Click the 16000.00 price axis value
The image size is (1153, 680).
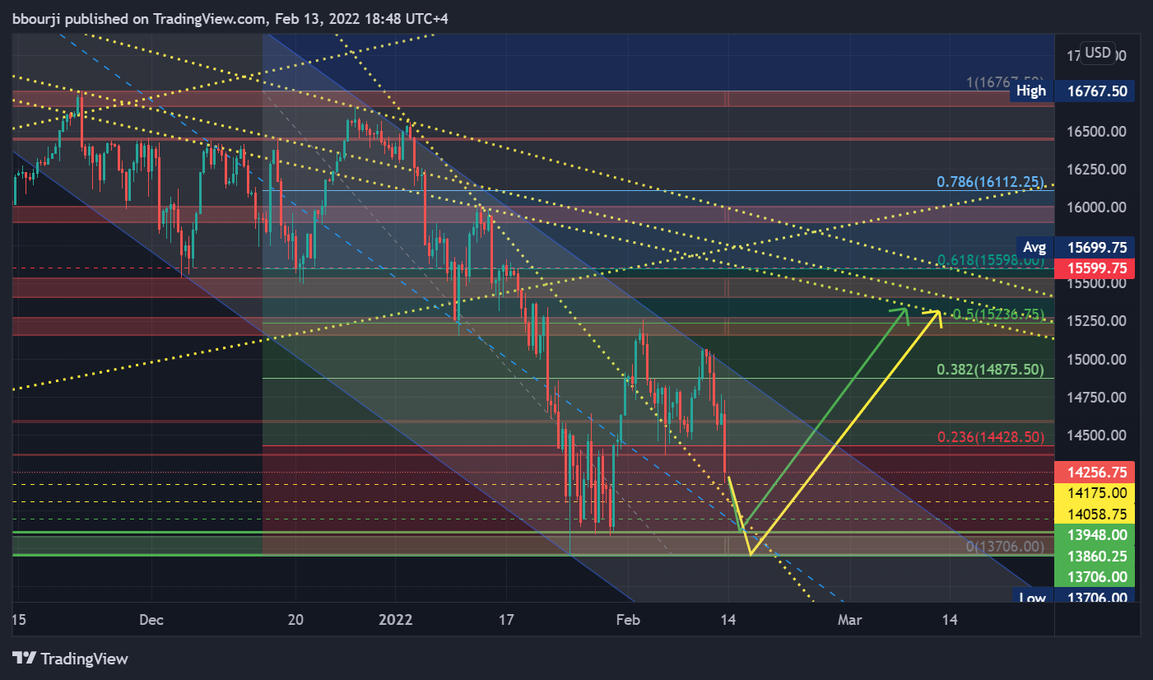[x=1096, y=207]
